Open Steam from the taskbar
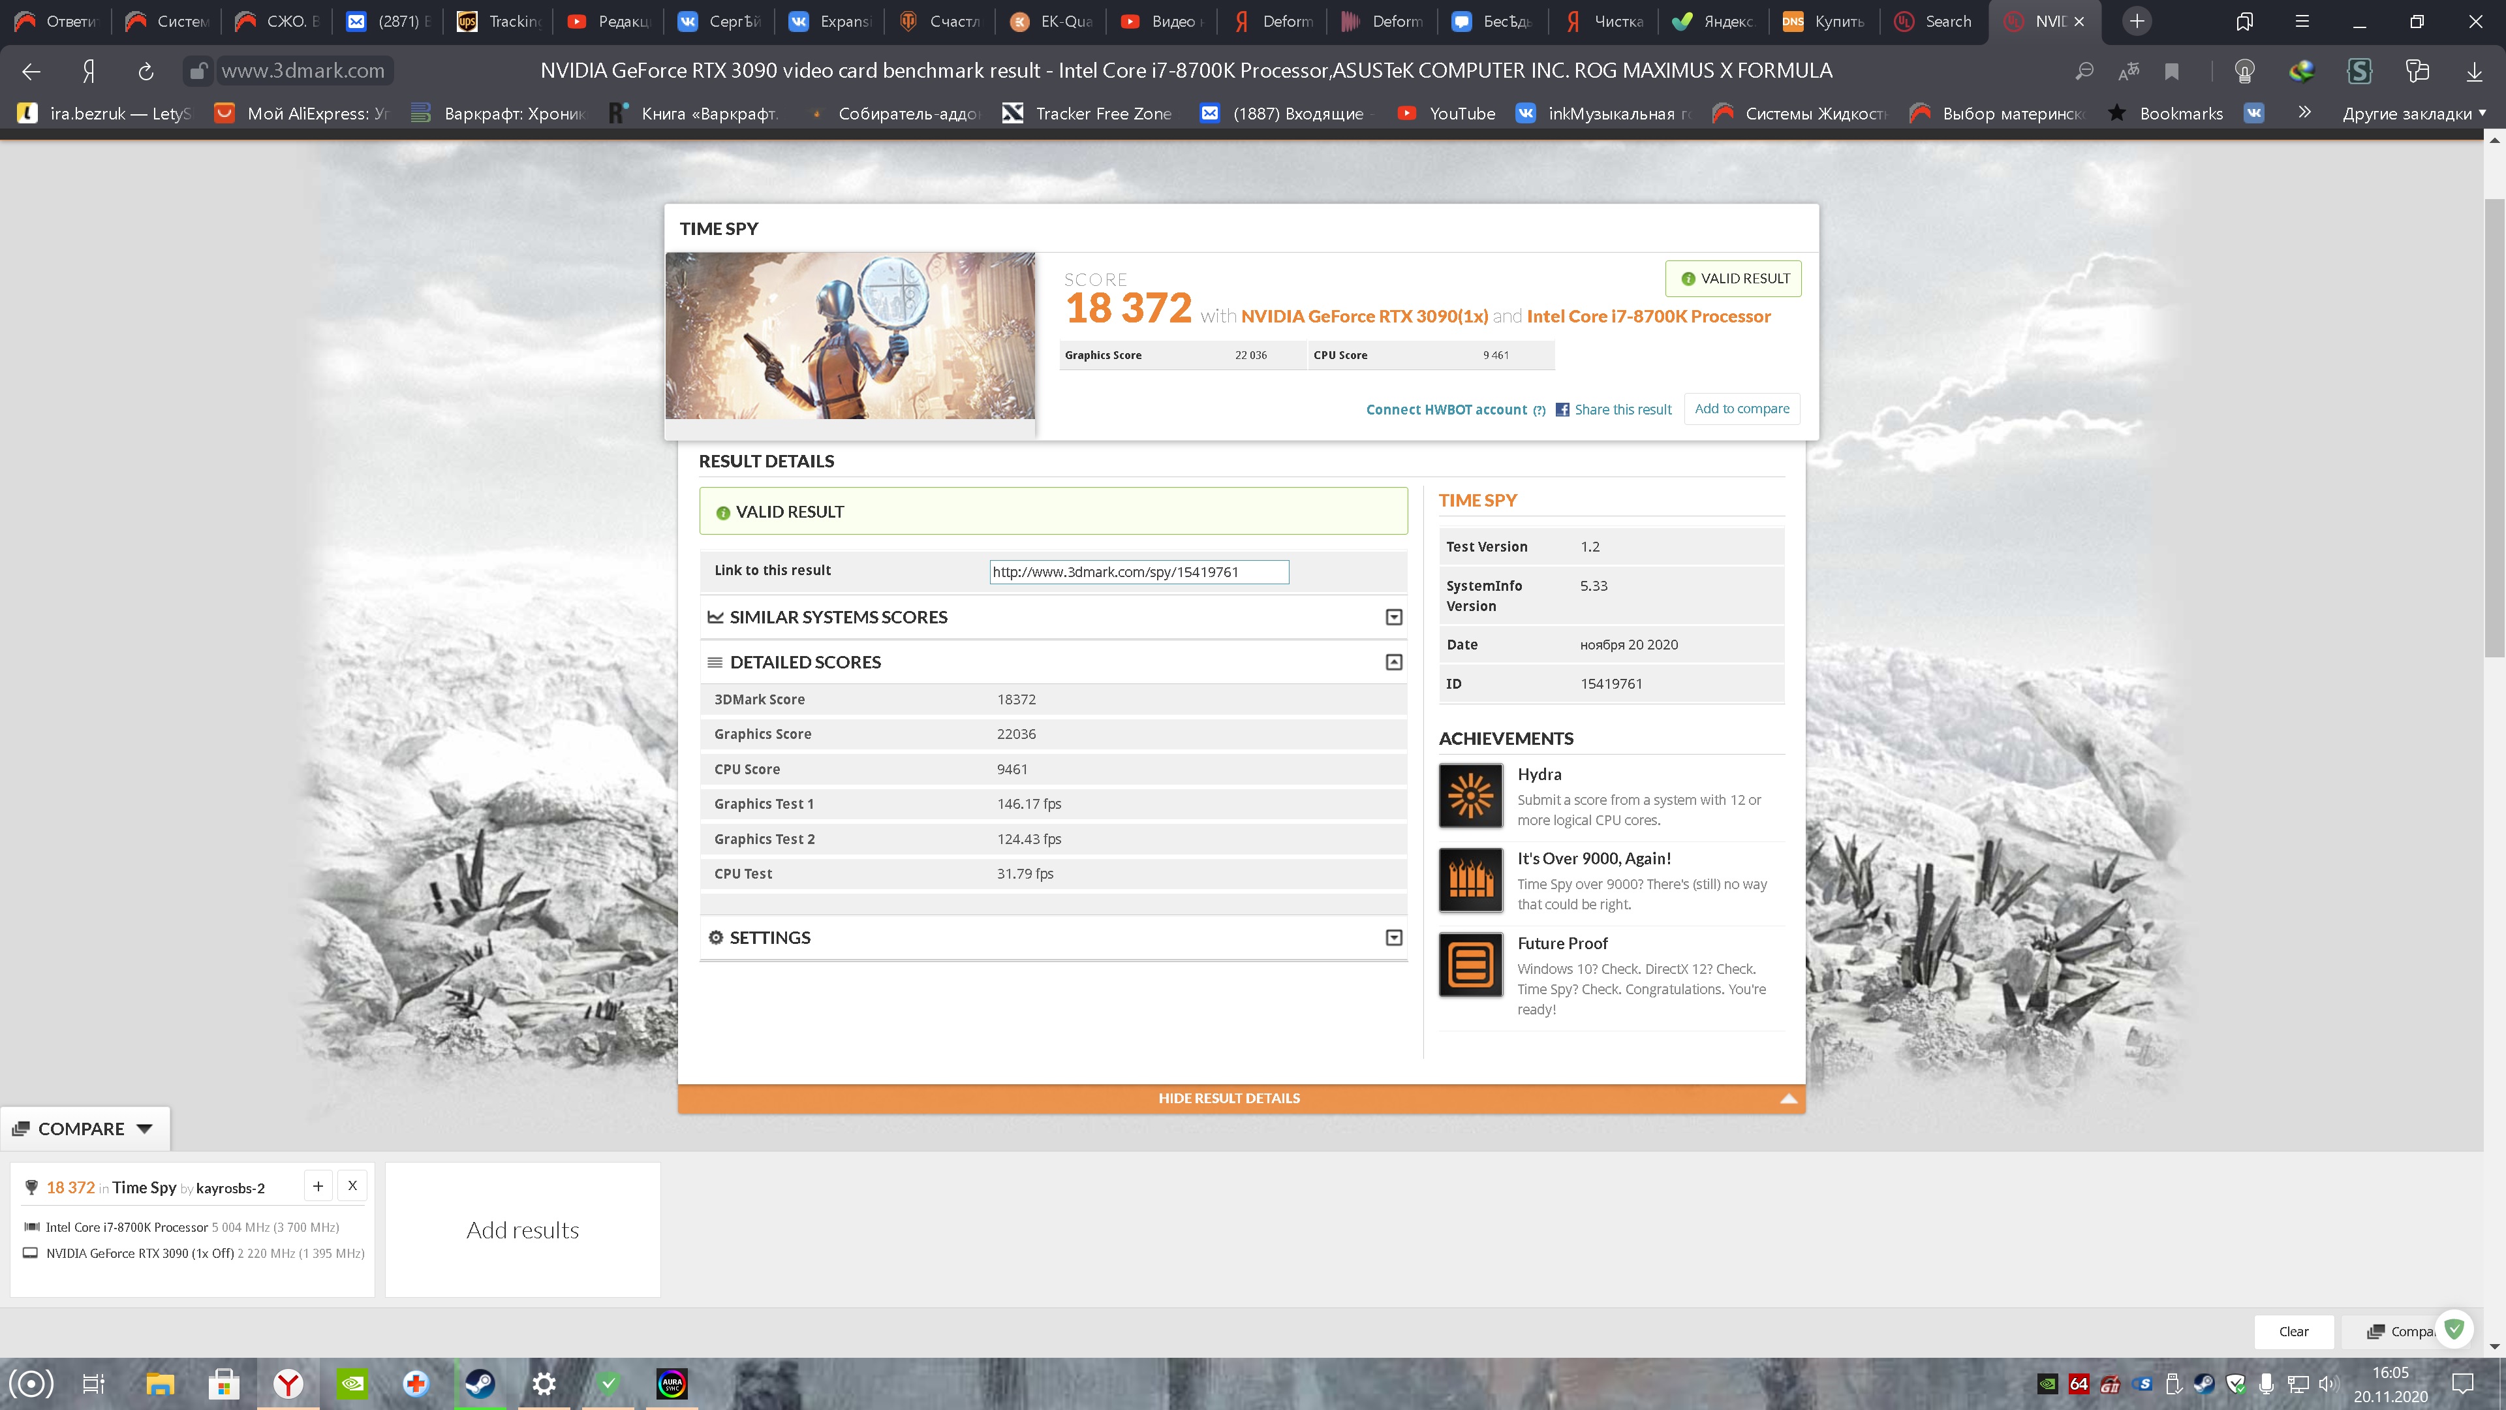Viewport: 2506px width, 1410px height. [x=480, y=1383]
